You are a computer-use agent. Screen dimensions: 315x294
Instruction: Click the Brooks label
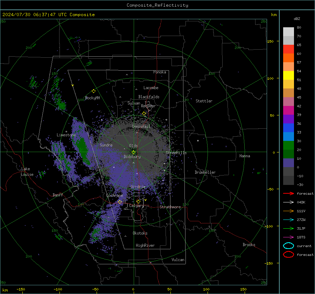(x=249, y=245)
